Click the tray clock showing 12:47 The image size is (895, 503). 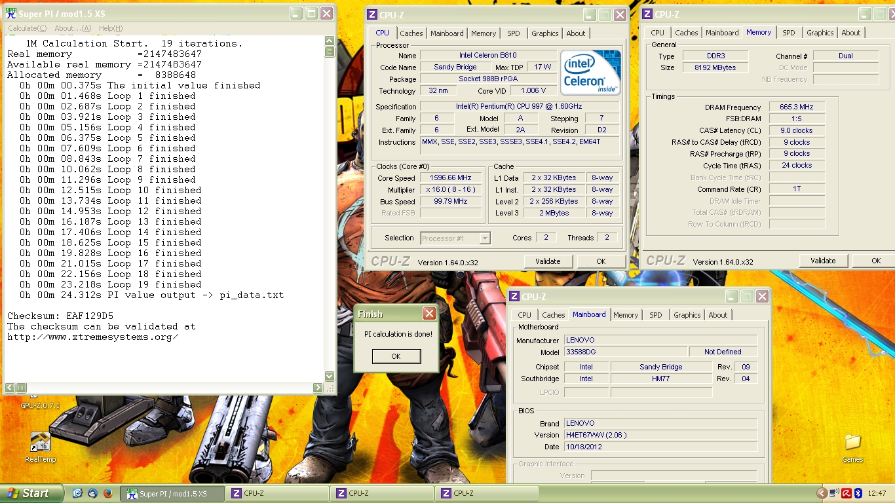tap(877, 493)
